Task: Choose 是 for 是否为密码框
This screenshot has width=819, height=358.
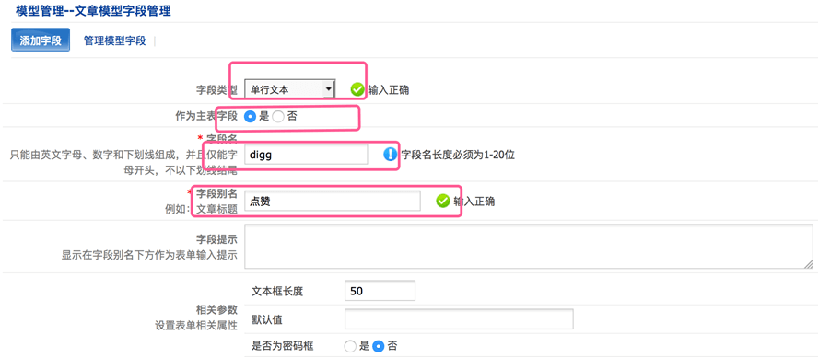Action: coord(350,345)
